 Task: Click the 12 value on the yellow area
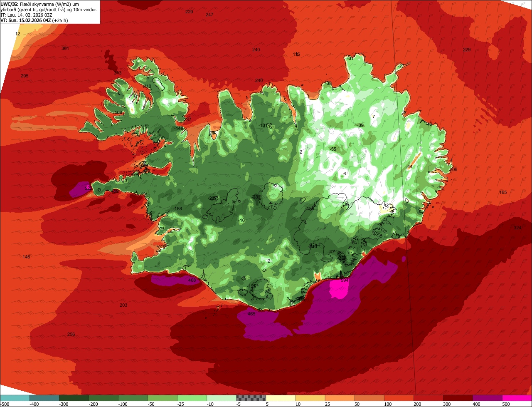coord(17,34)
